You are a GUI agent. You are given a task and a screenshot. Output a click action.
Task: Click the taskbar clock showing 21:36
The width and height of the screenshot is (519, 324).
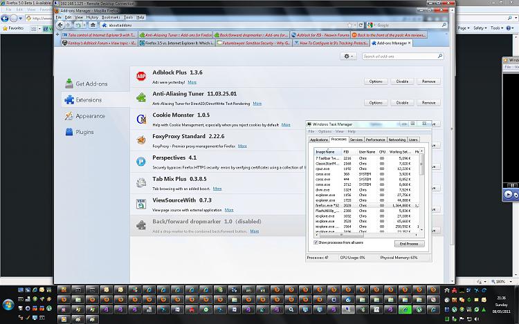click(501, 298)
